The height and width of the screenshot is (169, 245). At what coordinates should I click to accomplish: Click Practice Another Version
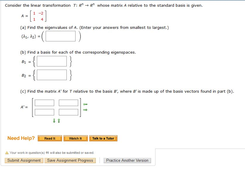click(x=127, y=160)
